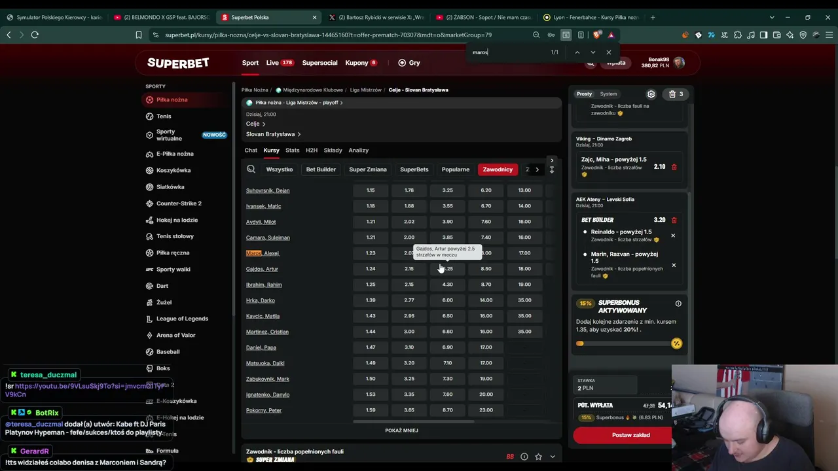
Task: Filter markets by Super Zmiana
Action: (368, 169)
